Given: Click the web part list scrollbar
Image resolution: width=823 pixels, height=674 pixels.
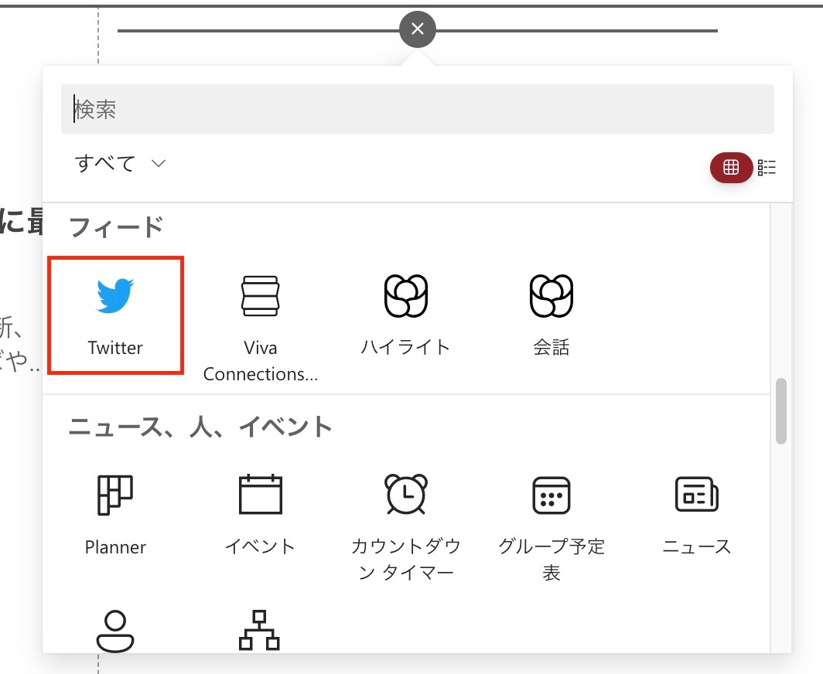Looking at the screenshot, I should point(781,410).
